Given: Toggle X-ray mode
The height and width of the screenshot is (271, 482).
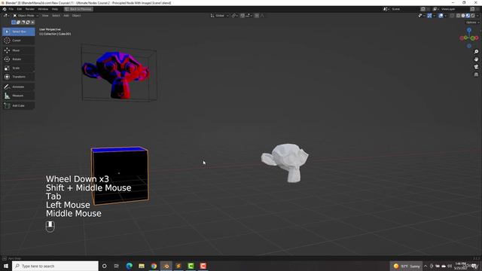Looking at the screenshot, I should pos(452,16).
